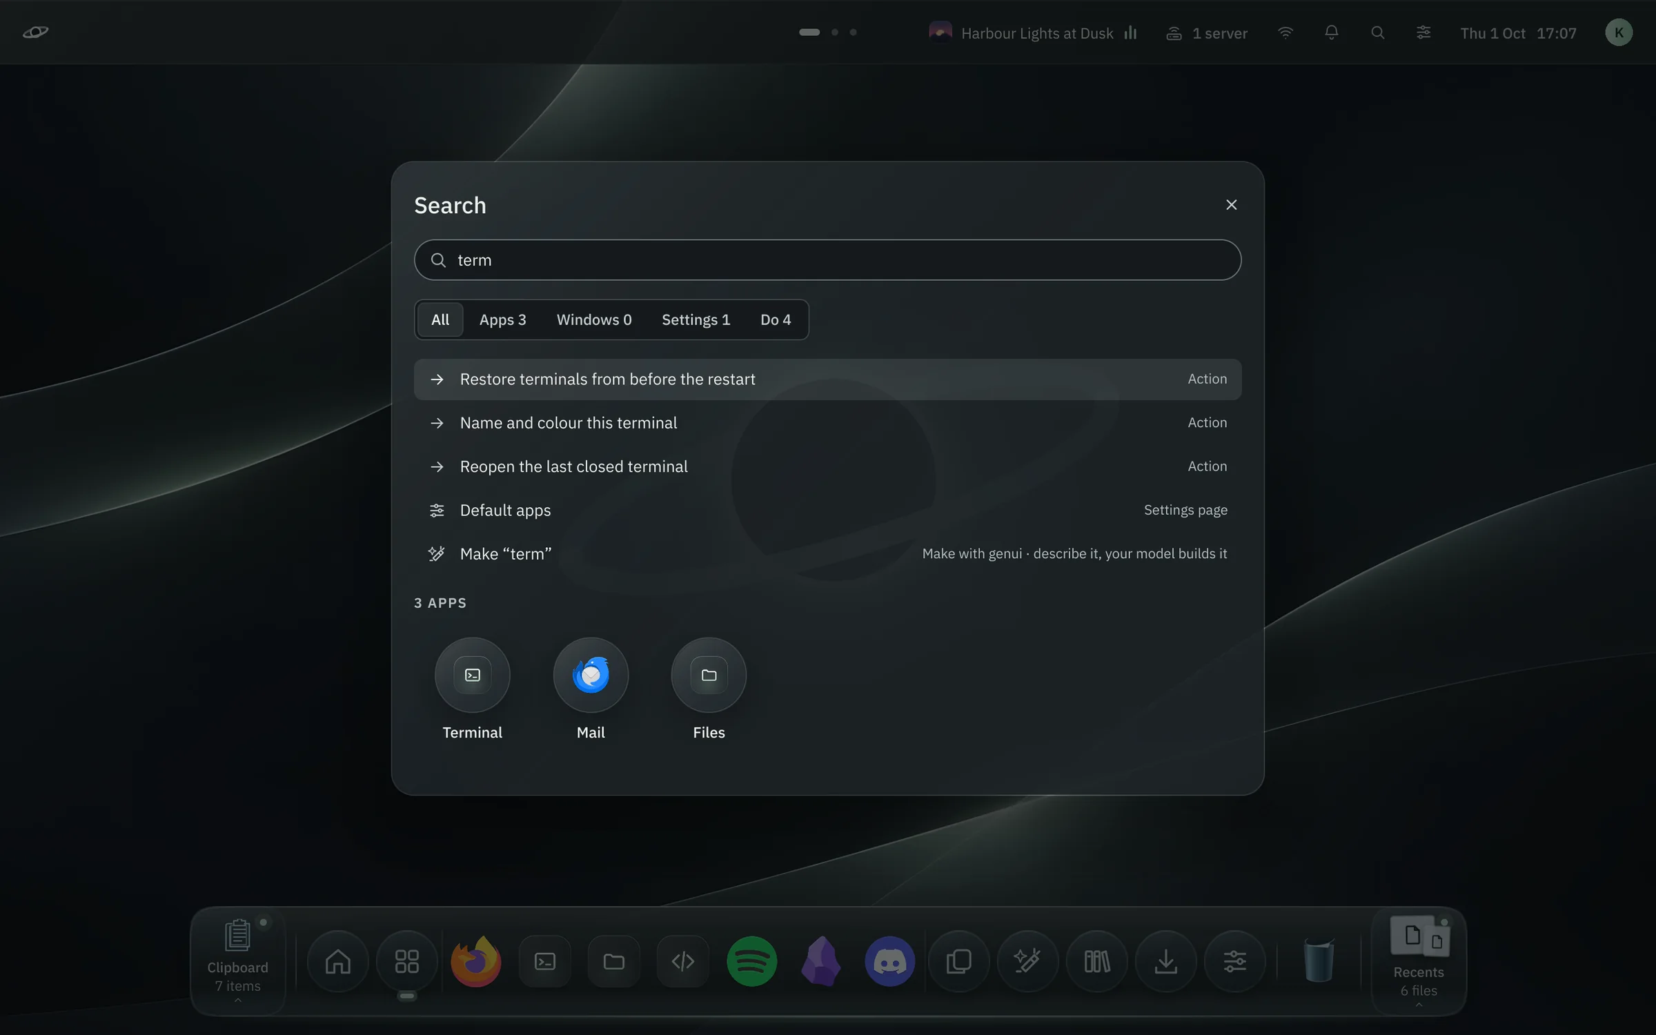Image resolution: width=1656 pixels, height=1035 pixels.
Task: Open the code editor icon in the dock
Action: click(682, 960)
